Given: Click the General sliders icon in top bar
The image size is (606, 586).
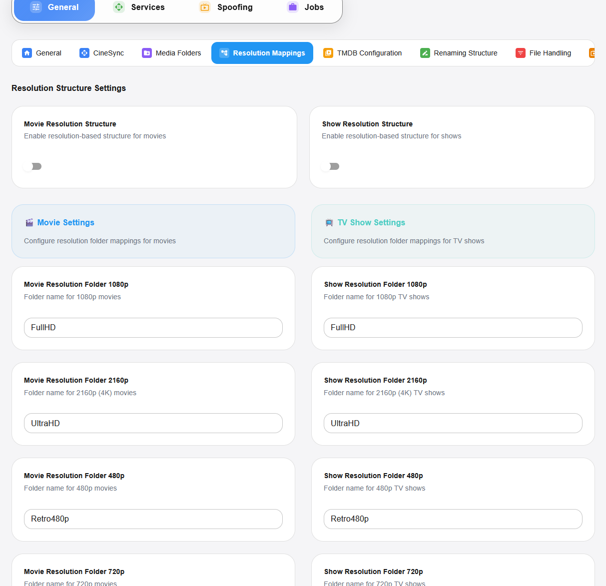Looking at the screenshot, I should coord(36,7).
